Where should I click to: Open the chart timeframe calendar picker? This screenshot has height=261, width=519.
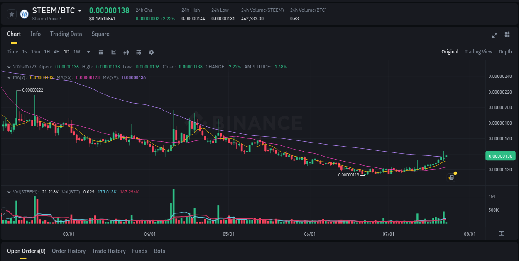(x=101, y=52)
